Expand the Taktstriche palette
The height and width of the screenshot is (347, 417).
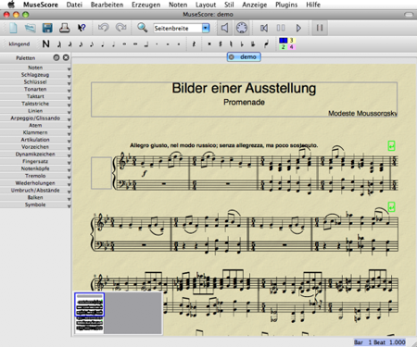click(35, 104)
